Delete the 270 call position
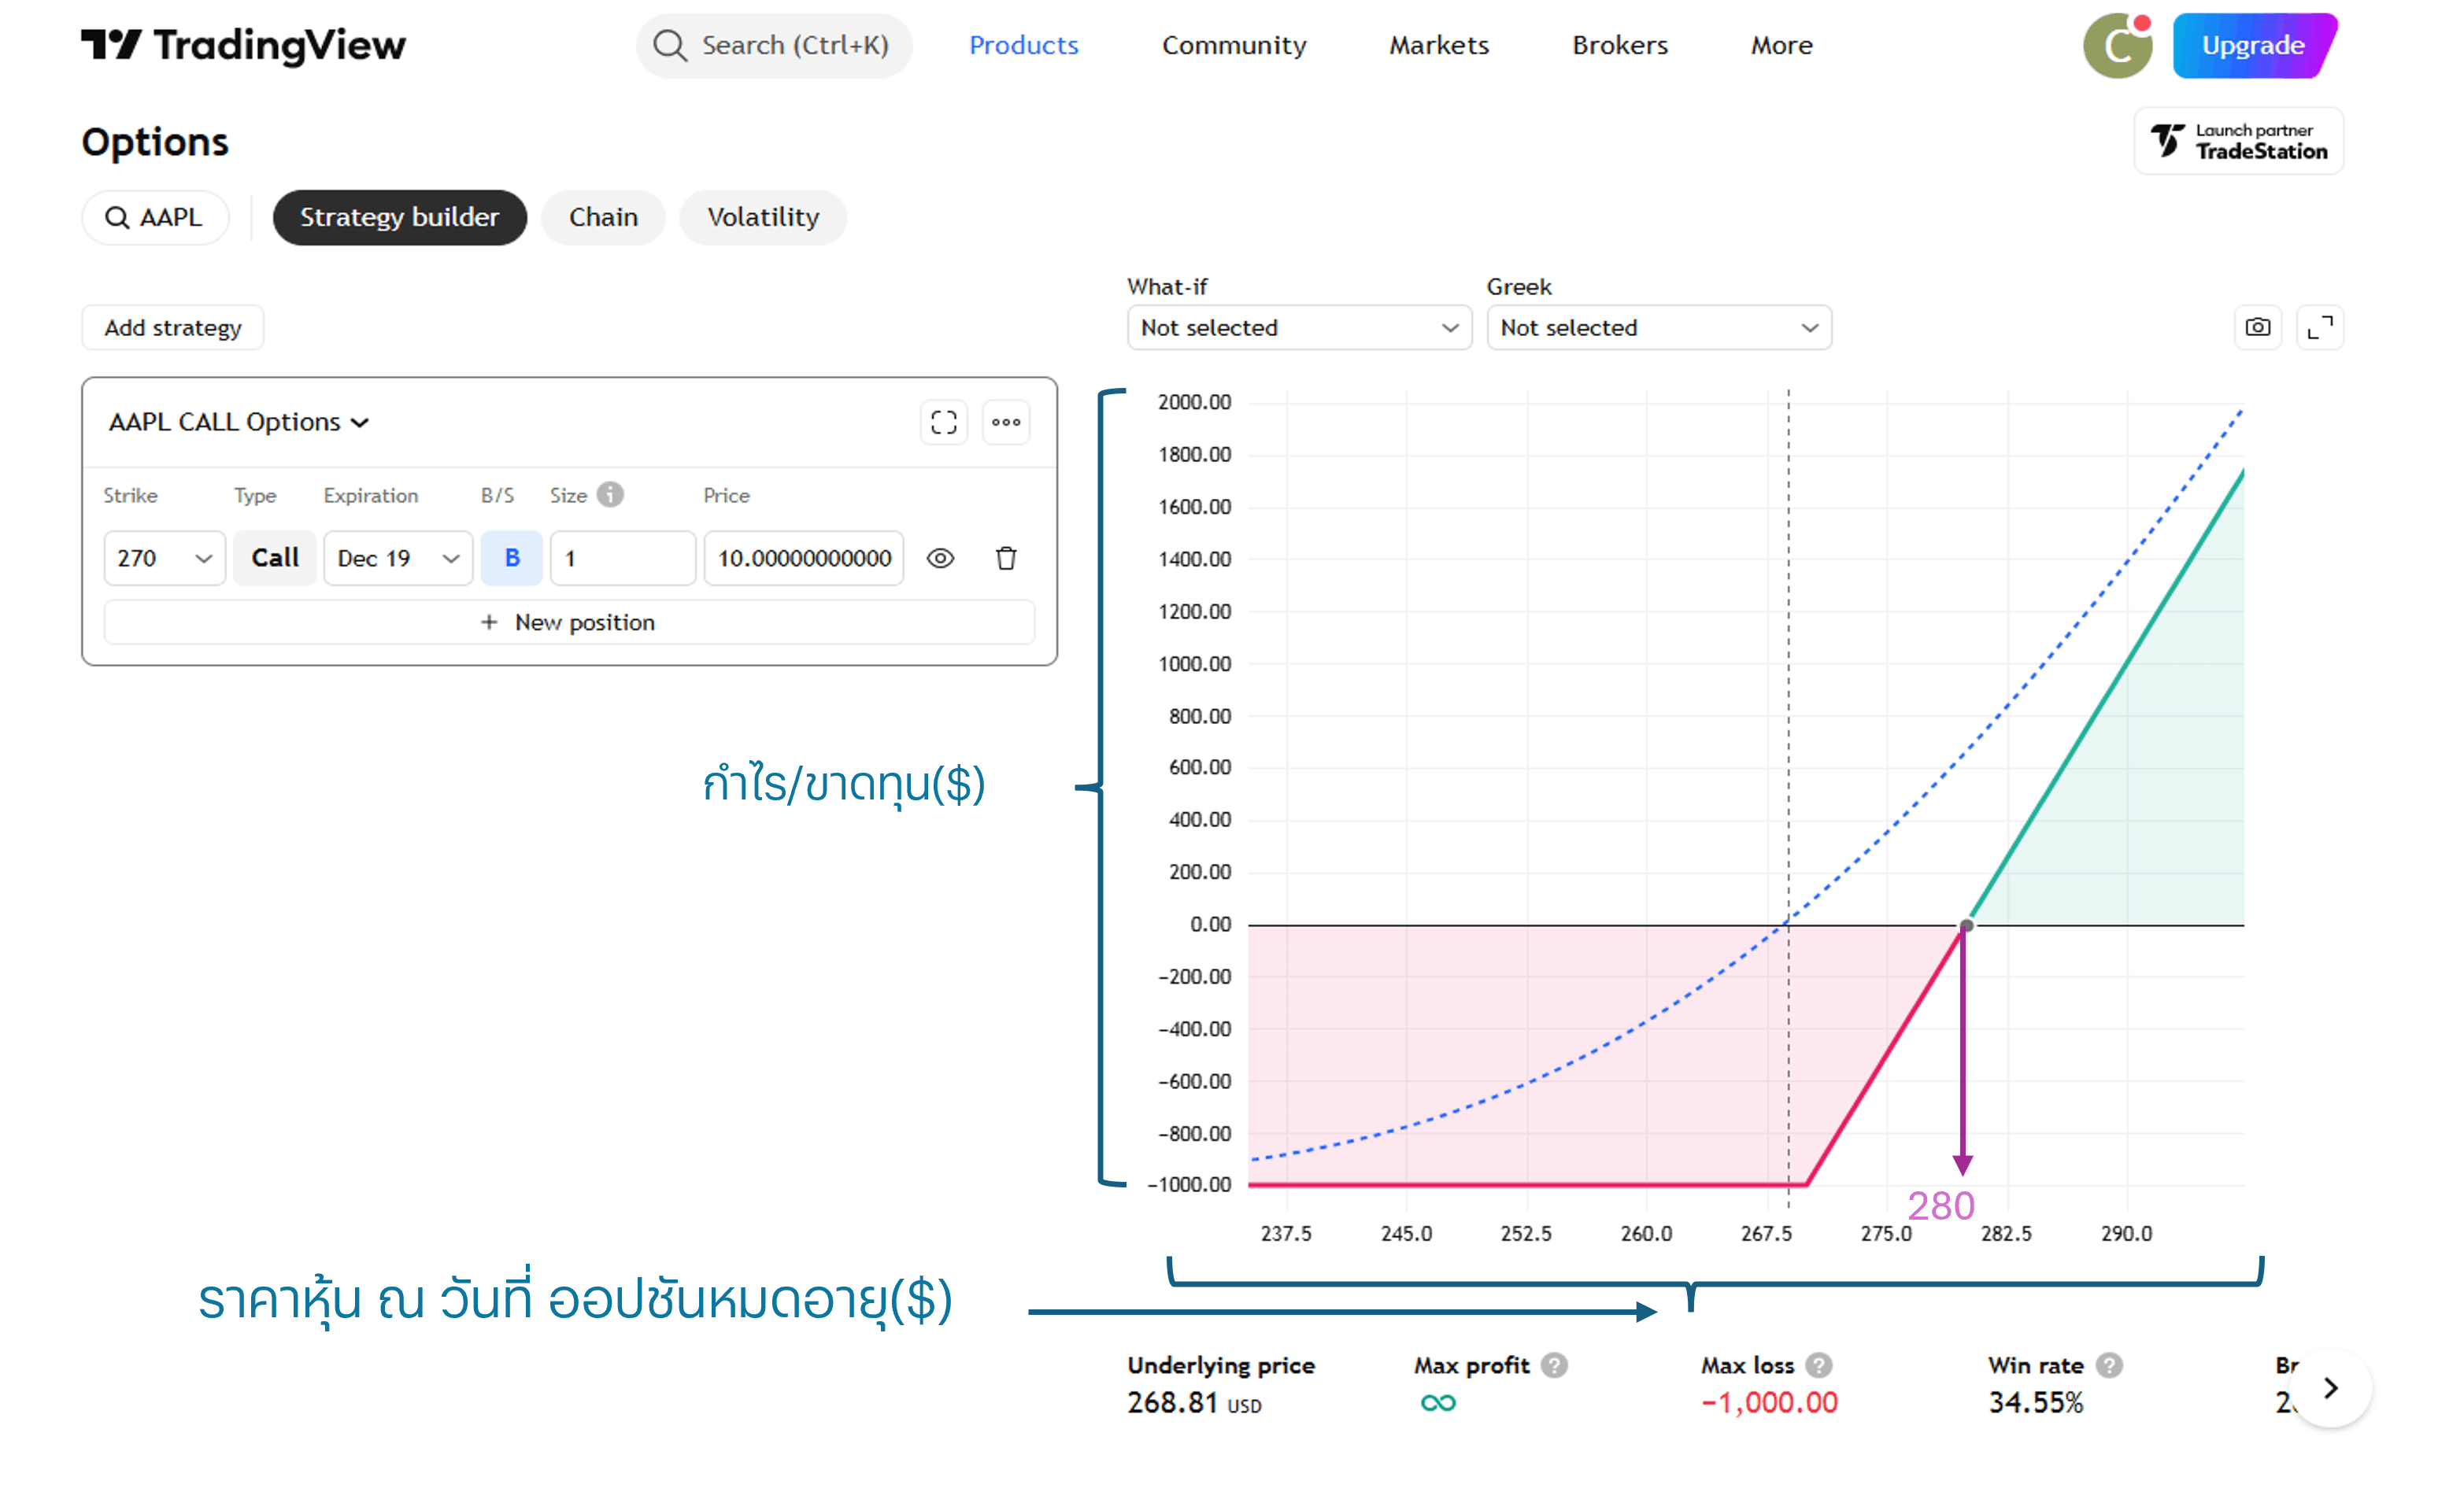Image resolution: width=2464 pixels, height=1488 pixels. (1006, 558)
